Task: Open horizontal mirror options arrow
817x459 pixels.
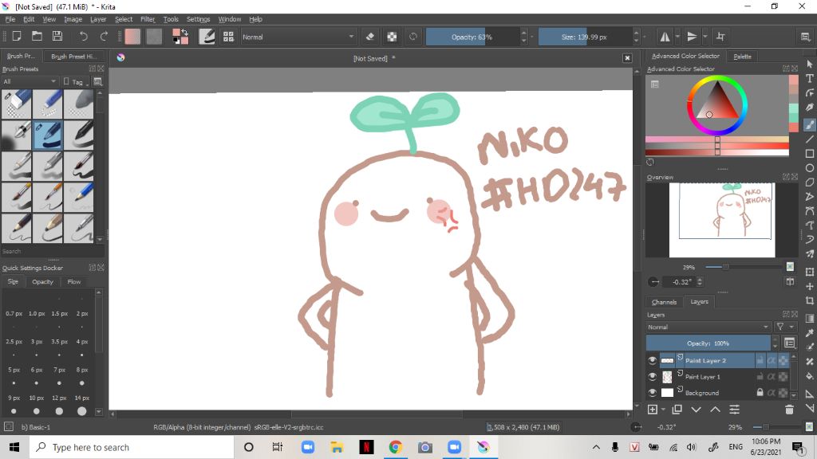Action: 677,37
